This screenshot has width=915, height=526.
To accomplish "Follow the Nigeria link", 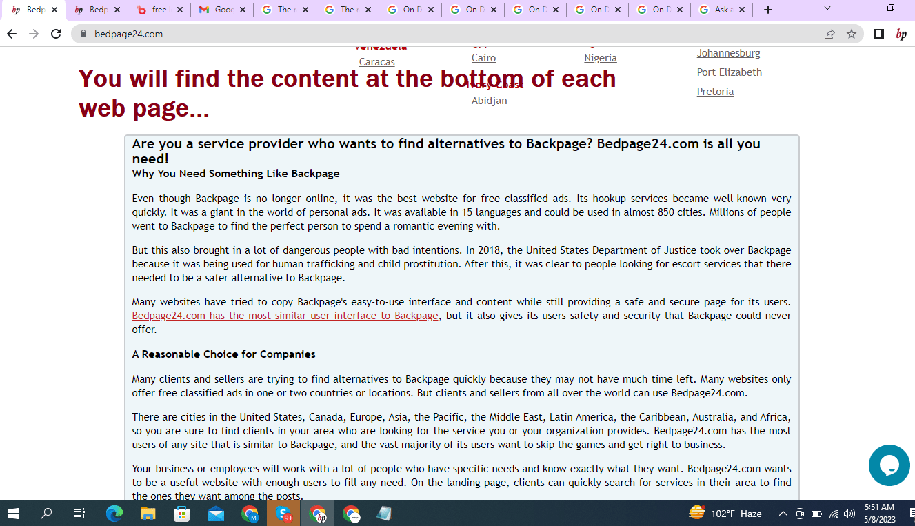I will (x=601, y=58).
